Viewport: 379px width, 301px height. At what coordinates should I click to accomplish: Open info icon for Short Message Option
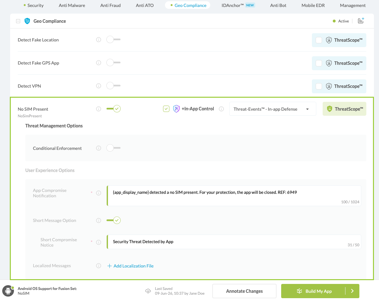(98, 220)
